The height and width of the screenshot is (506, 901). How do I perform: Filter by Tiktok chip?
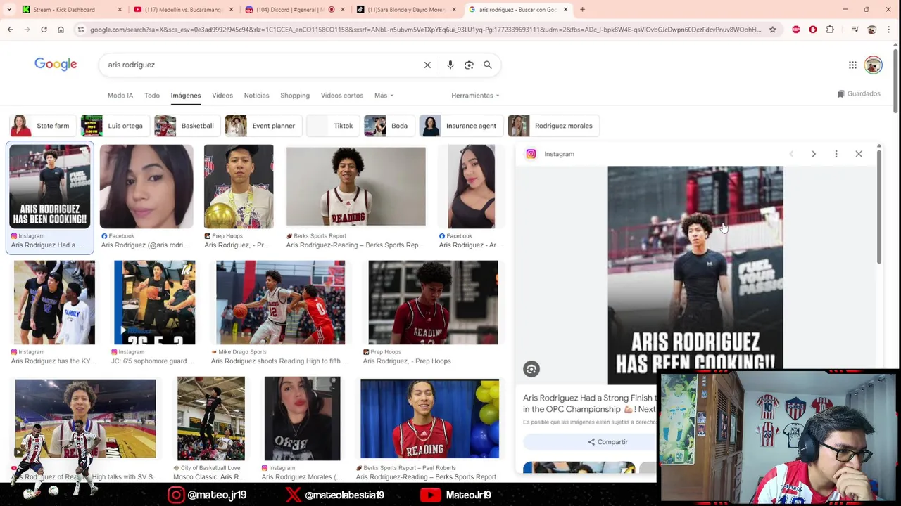pyautogui.click(x=332, y=126)
